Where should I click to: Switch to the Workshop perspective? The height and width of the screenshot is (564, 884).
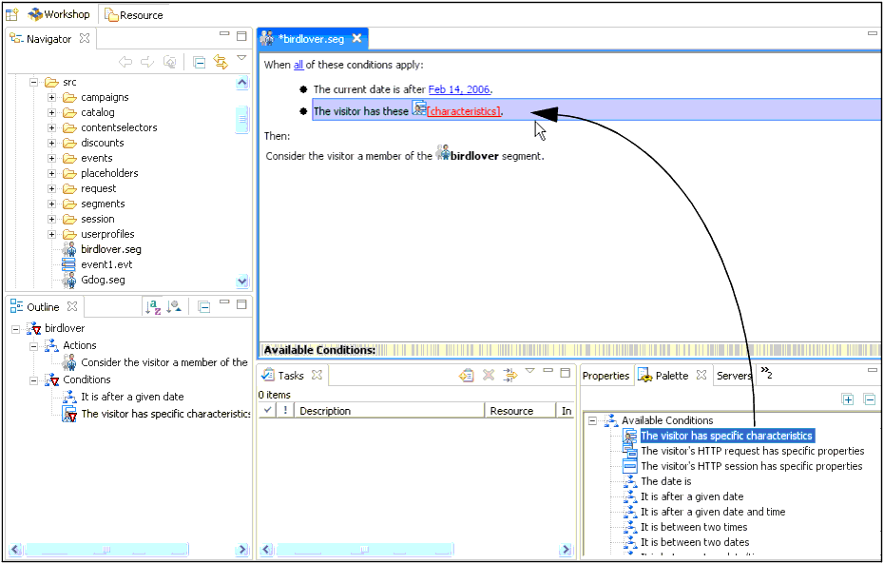[59, 14]
